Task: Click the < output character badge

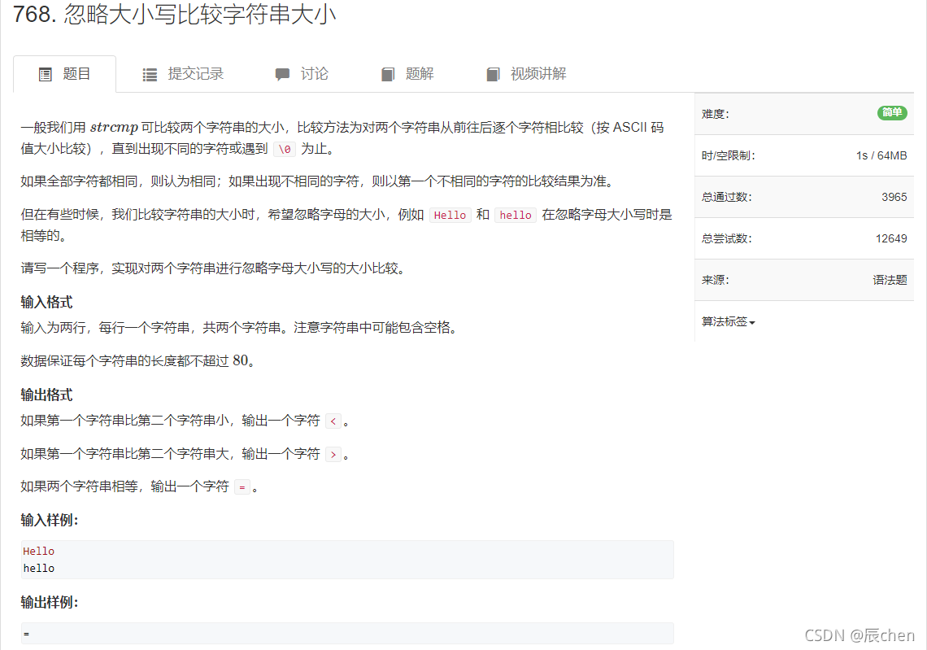Action: point(333,421)
